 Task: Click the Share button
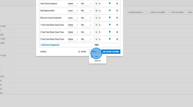click(x=82, y=52)
